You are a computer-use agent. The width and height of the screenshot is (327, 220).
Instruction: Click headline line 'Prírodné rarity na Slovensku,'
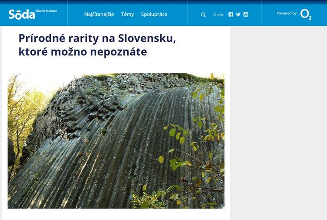coord(97,38)
